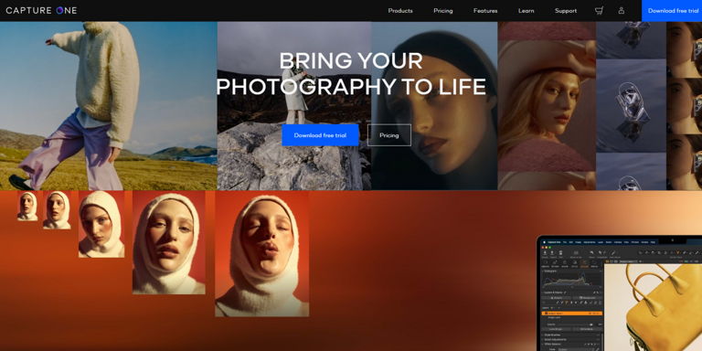Screen dimensions: 702x351
Task: Open the photo of walker in cream fleece
Action: pyautogui.click(x=109, y=106)
